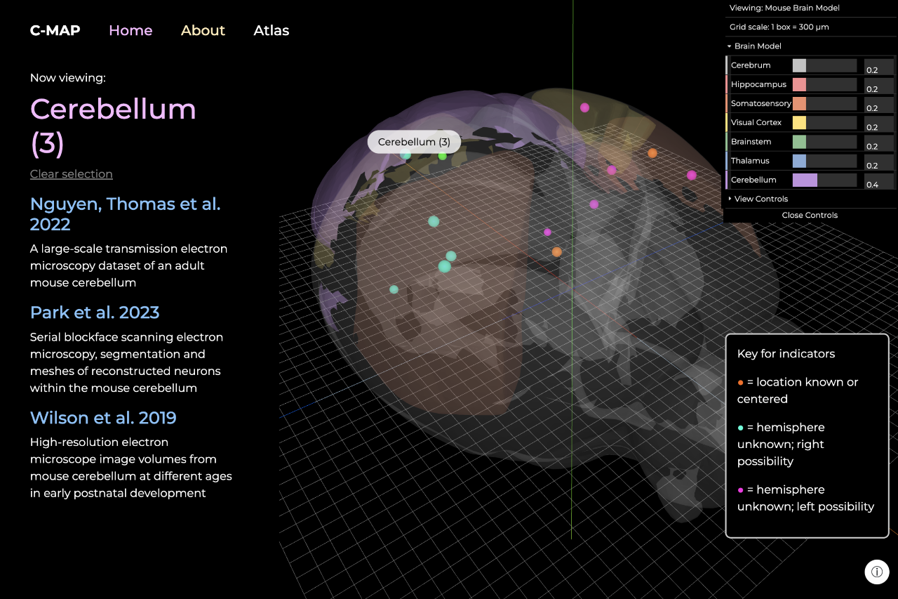
Task: Click the 'Grid scale: 1 box = 300 µm' text
Action: pyautogui.click(x=779, y=27)
